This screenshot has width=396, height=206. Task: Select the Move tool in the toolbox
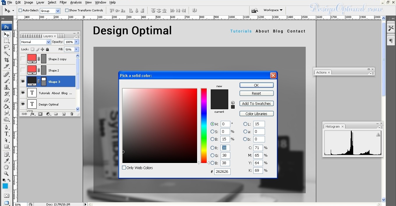pos(6,35)
